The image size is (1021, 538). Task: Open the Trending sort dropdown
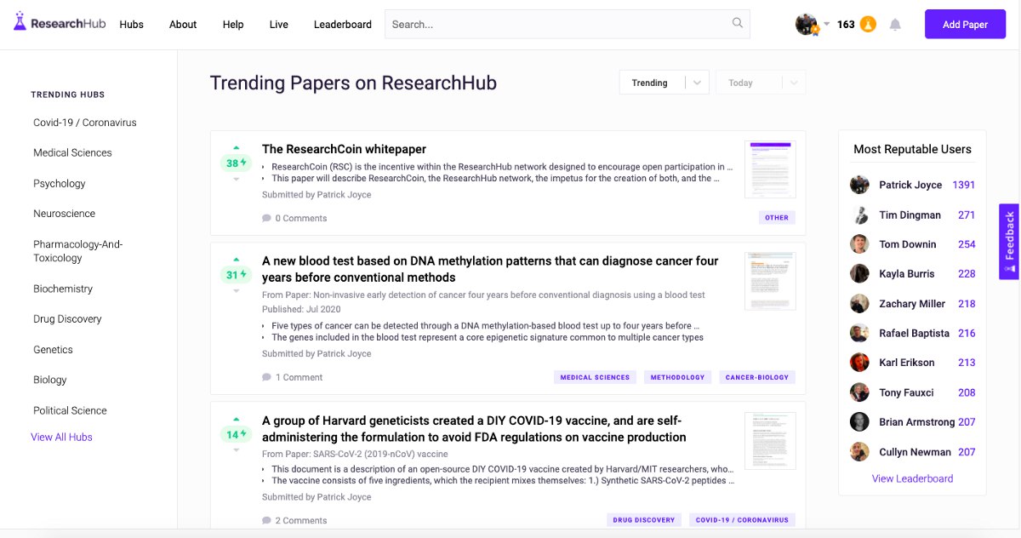click(664, 83)
